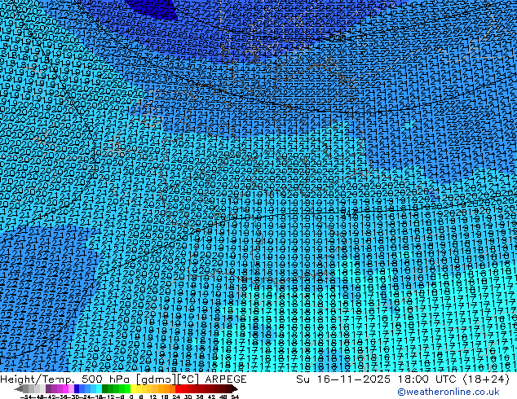Click the legend value '54' at right end
The height and width of the screenshot is (399, 517).
(235, 397)
